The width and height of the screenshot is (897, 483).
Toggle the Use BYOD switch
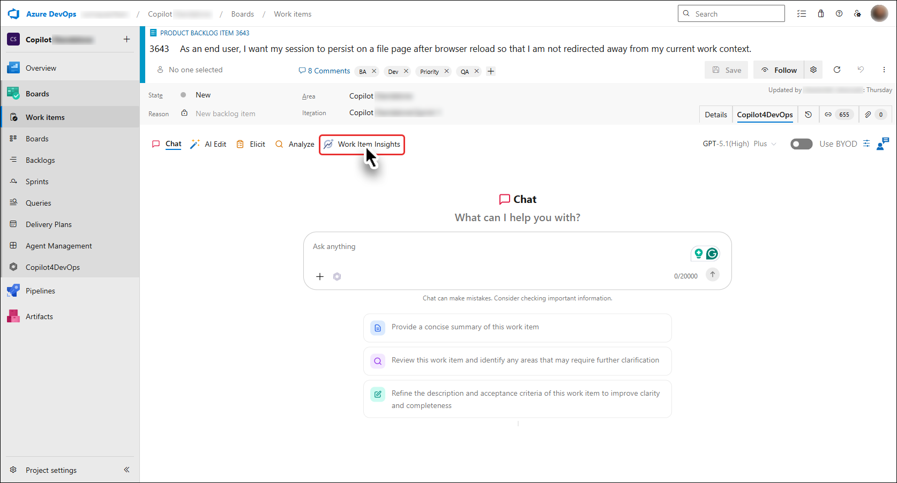802,144
